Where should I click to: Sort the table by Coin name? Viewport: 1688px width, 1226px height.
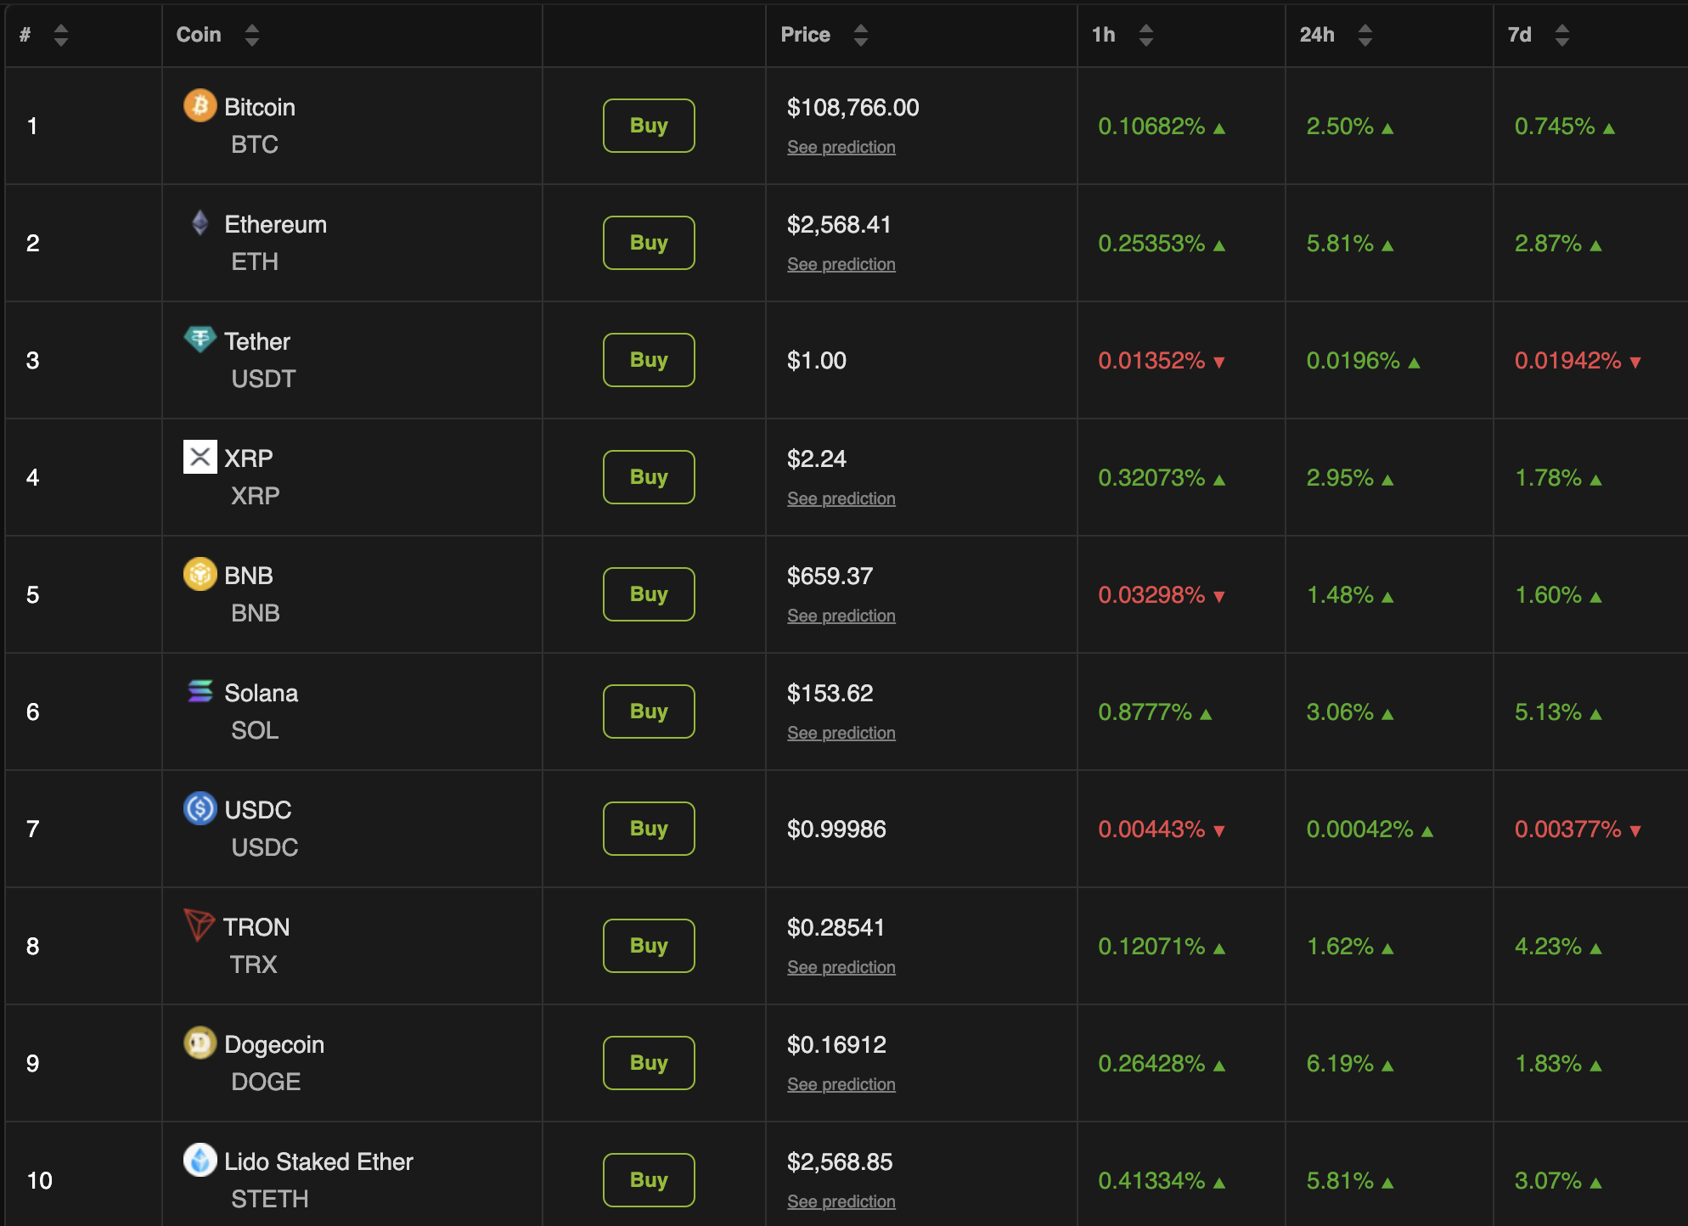point(251,35)
